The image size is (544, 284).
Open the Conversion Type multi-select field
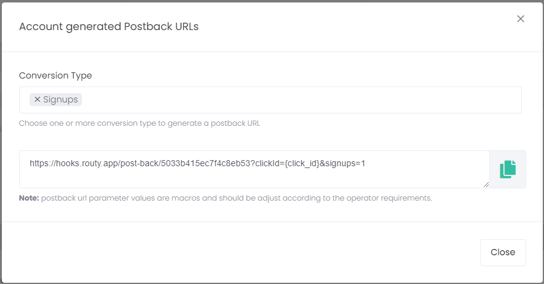coord(270,100)
